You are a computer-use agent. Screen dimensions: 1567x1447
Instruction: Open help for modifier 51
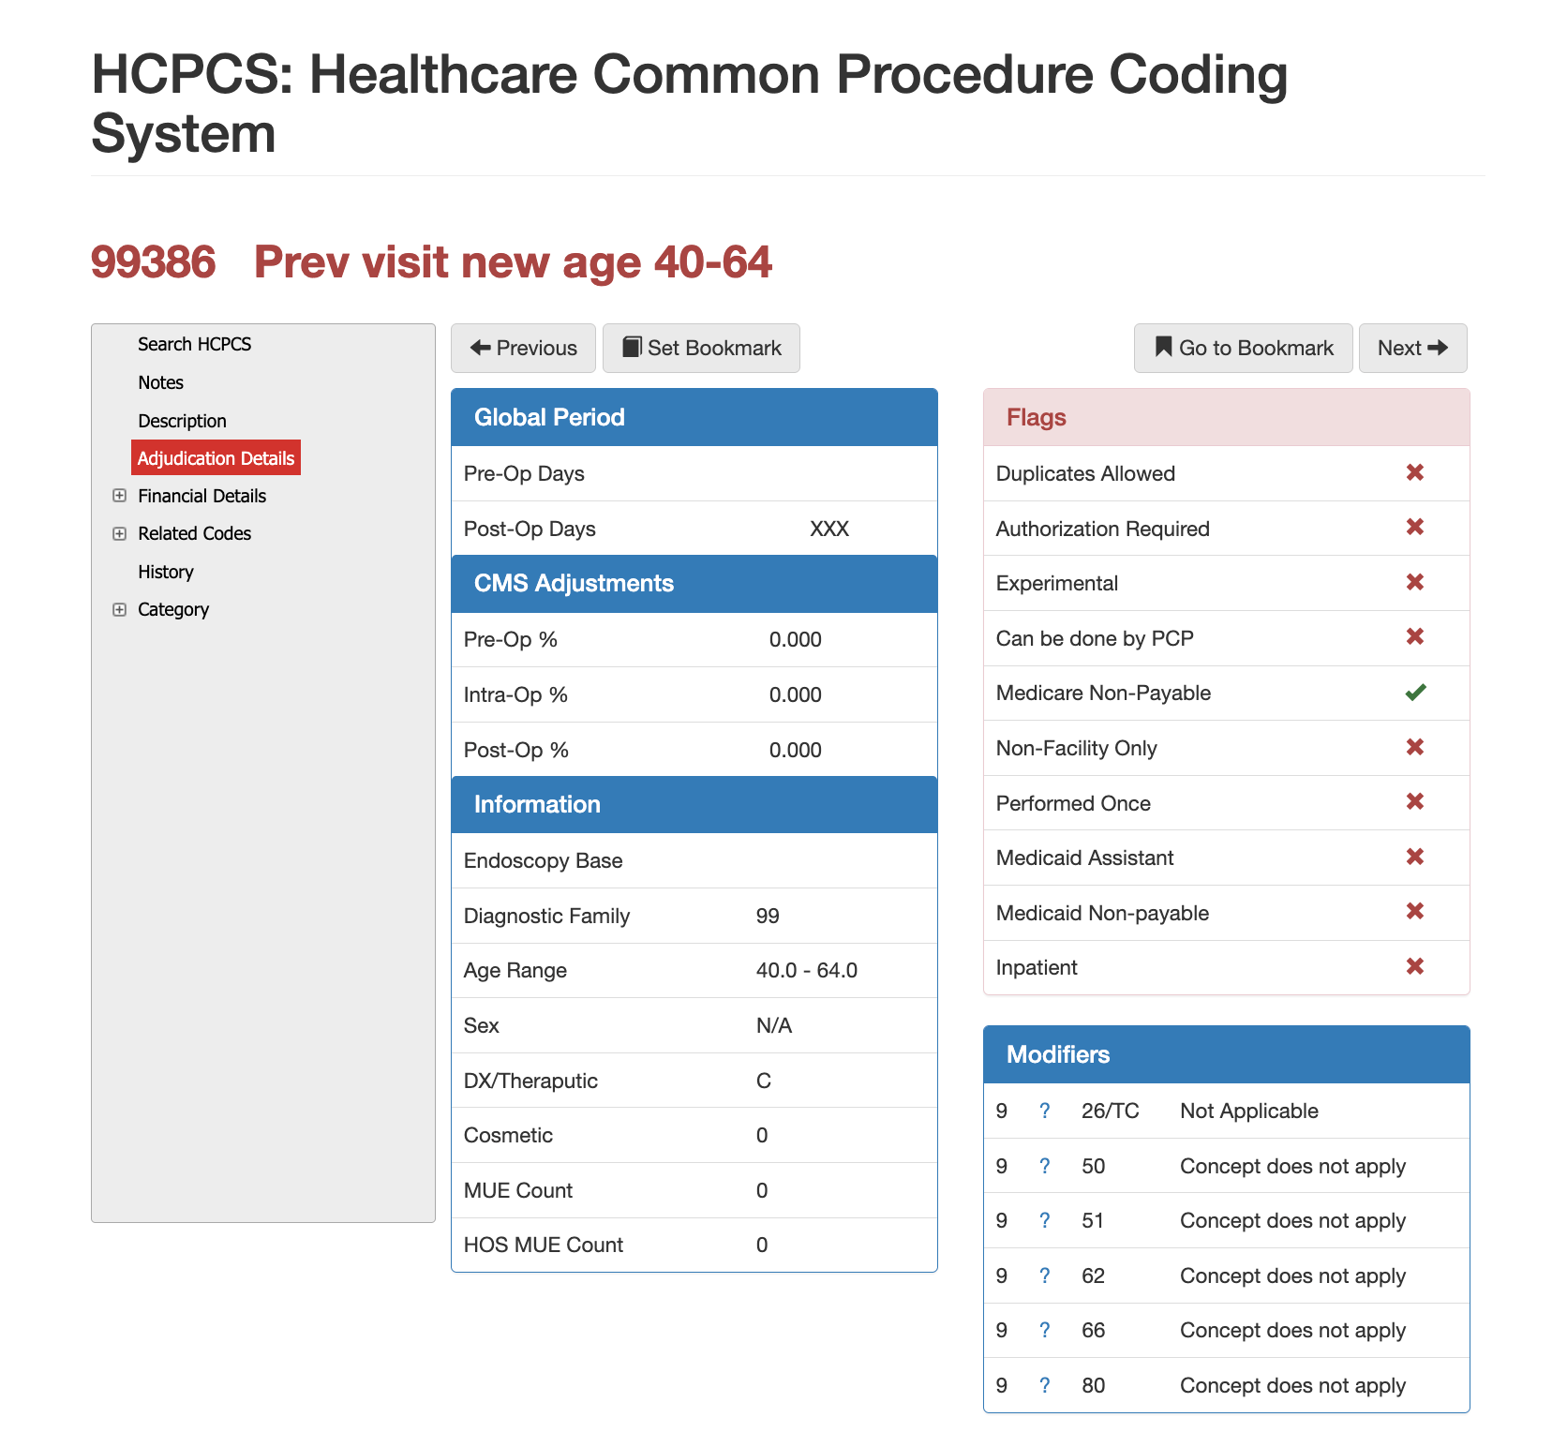coord(1044,1221)
